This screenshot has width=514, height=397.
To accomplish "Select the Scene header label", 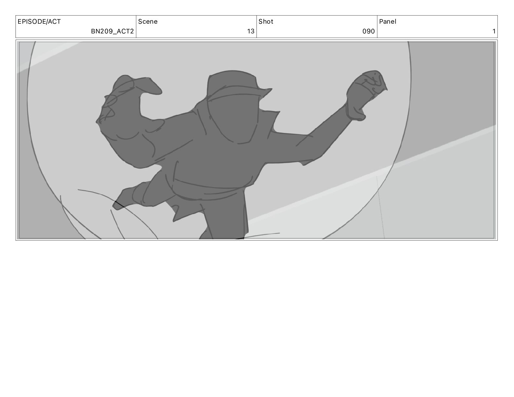I will pos(148,22).
